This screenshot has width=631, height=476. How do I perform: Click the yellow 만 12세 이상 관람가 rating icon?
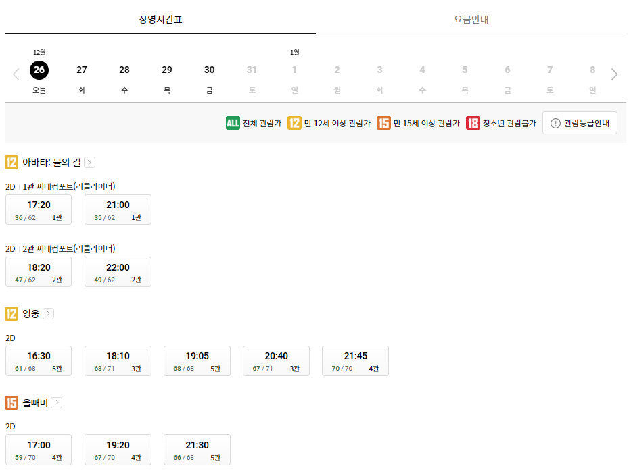[x=294, y=123]
